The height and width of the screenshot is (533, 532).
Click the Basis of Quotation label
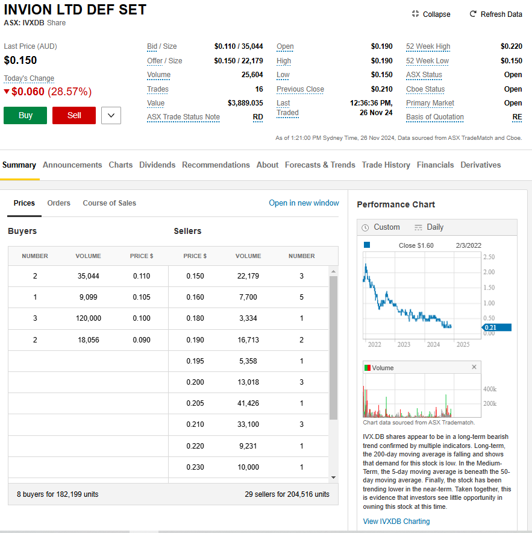435,117
